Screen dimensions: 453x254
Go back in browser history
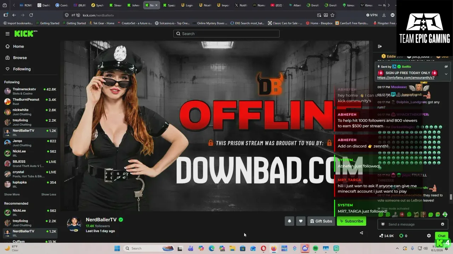pos(14,15)
